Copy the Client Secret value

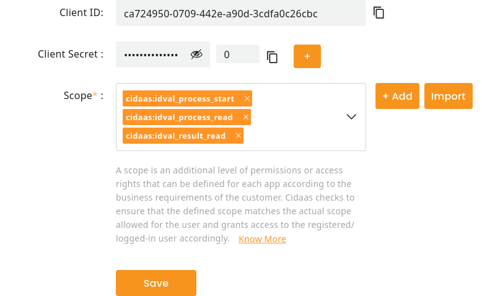point(272,57)
